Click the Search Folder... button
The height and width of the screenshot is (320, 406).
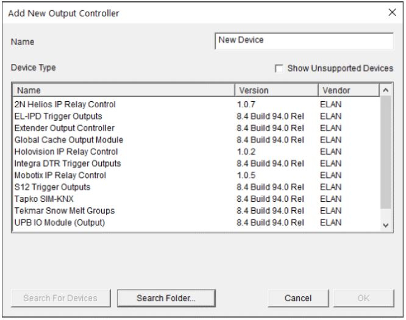[x=166, y=298]
